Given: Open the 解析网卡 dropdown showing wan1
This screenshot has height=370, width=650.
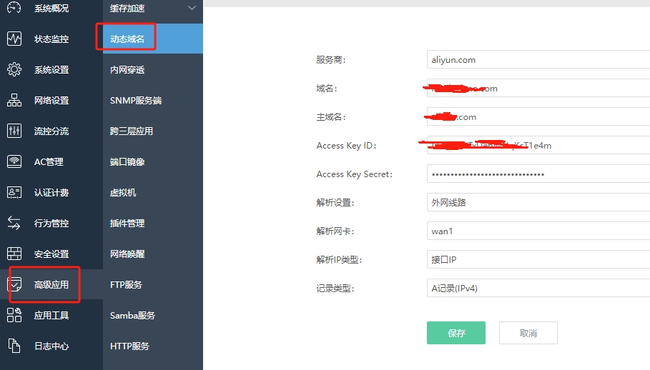Looking at the screenshot, I should [x=538, y=231].
